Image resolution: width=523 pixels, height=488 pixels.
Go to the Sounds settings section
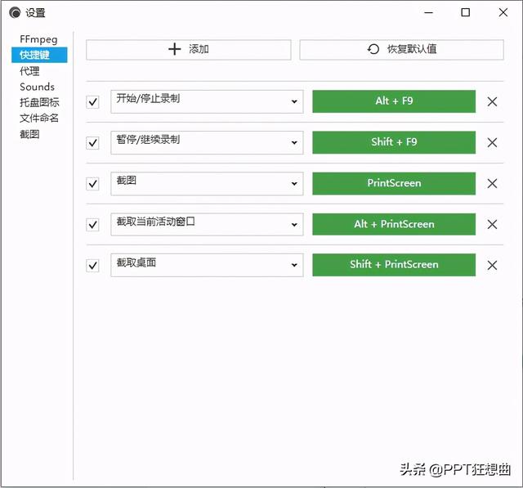pyautogui.click(x=38, y=87)
